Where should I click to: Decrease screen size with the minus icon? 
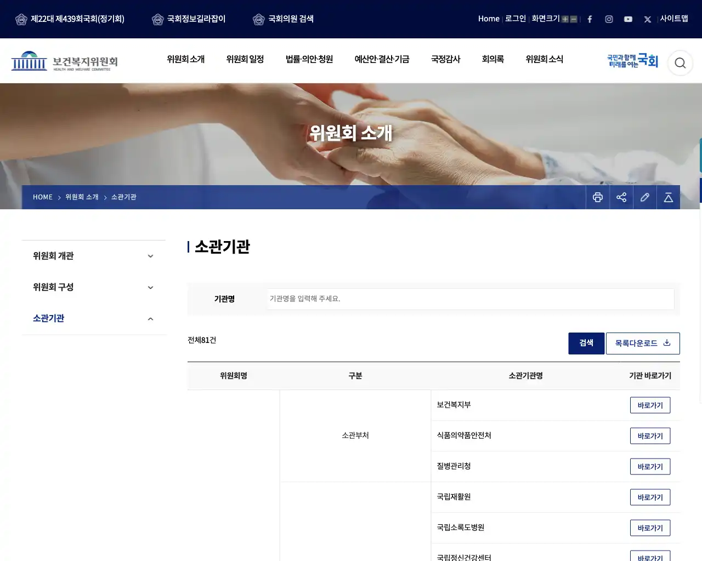[x=574, y=19]
